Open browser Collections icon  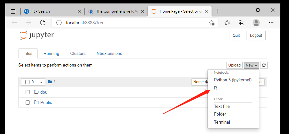pos(241,23)
